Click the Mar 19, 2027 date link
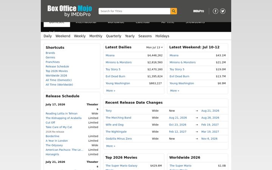Screen dimensions: 272x170 210,132
